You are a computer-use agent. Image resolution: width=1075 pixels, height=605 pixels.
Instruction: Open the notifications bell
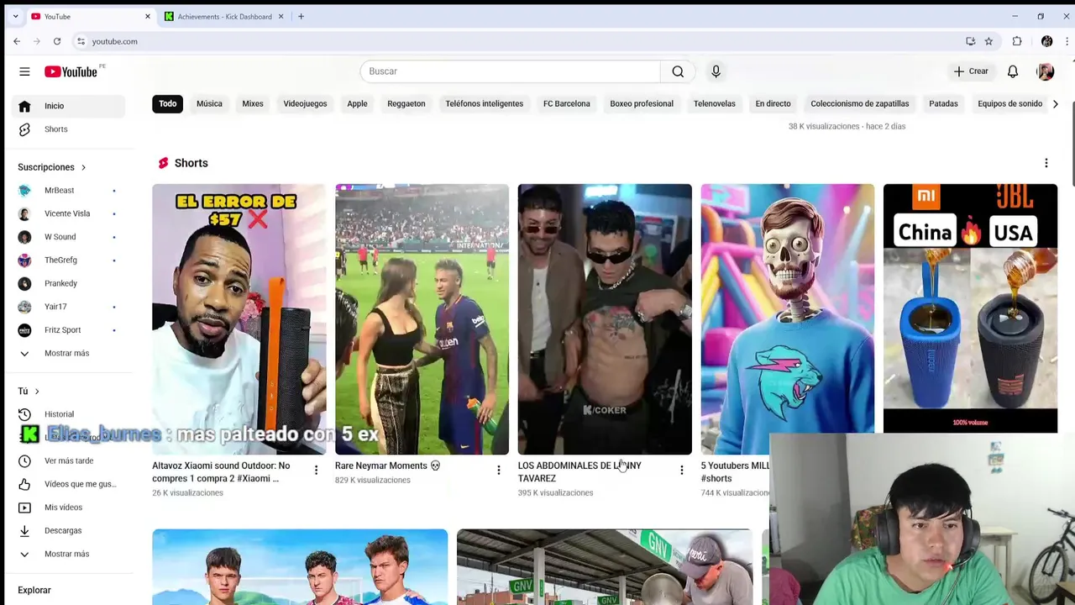pyautogui.click(x=1013, y=71)
